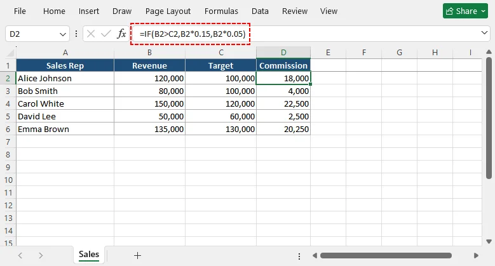495x266 pixels.
Task: Click horizontal scrollbar right arrow
Action: click(476, 256)
